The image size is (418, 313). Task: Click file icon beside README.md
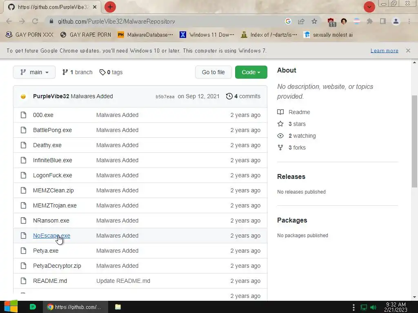click(x=23, y=281)
